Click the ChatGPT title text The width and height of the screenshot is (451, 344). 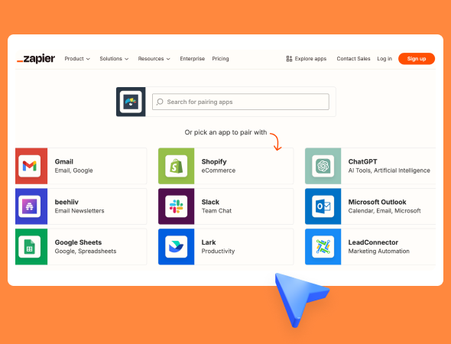tap(362, 161)
